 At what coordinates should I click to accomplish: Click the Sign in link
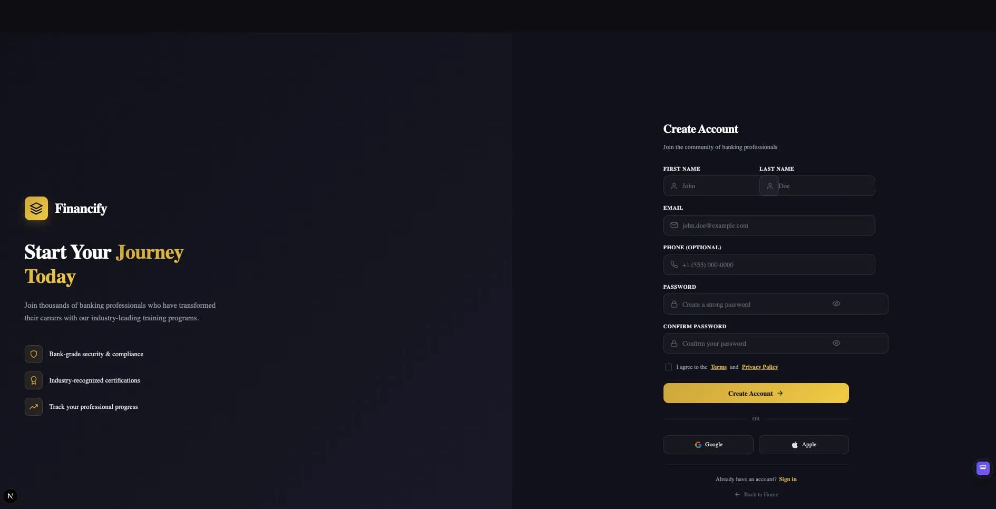pos(787,479)
